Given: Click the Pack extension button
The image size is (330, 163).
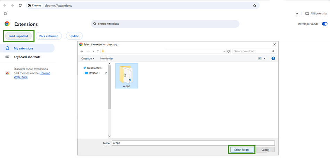Looking at the screenshot, I should click(49, 36).
